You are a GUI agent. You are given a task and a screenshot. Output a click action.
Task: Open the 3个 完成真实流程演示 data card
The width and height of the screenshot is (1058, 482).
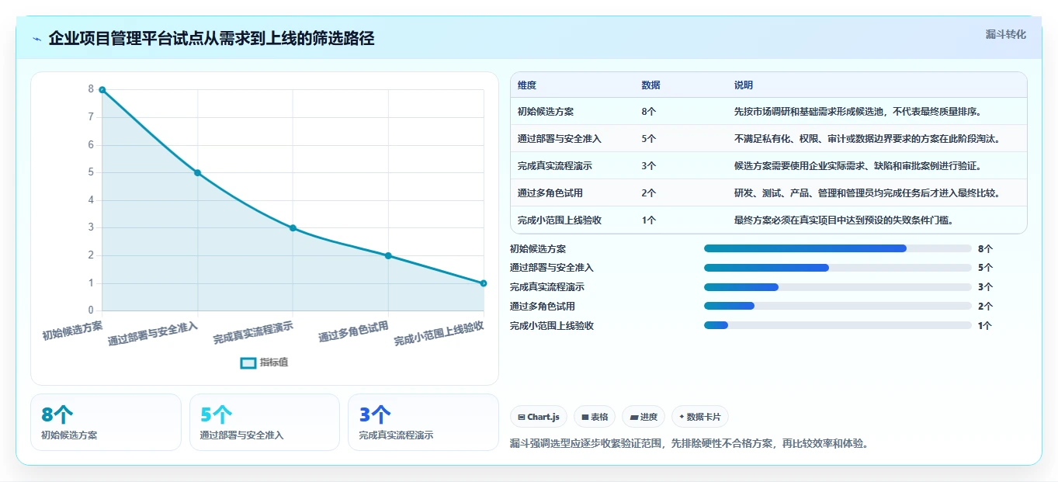[x=423, y=422]
